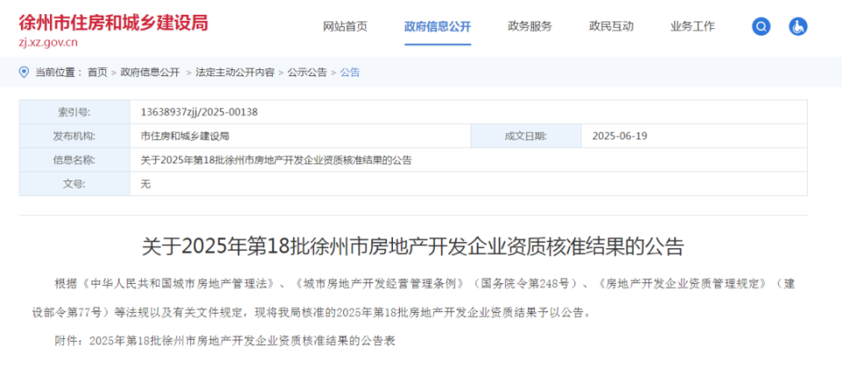Viewport: 842px width, 368px height.
Task: Open the 业务工作 navigation tab
Action: 693,26
